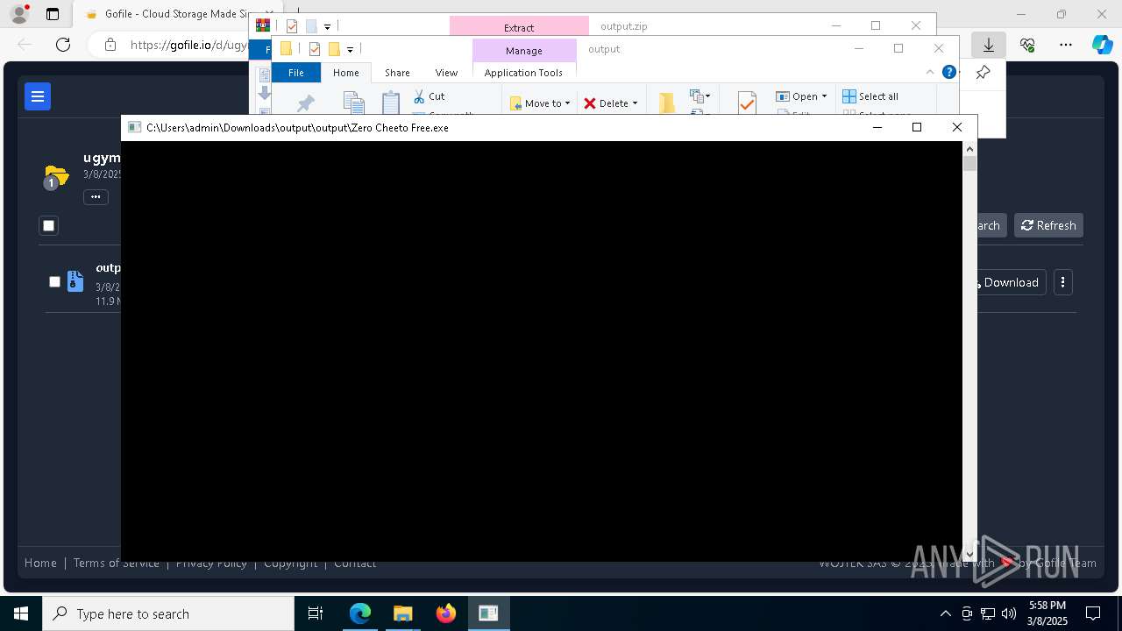
Task: Open Explorer help with the blue question mark
Action: (x=949, y=72)
